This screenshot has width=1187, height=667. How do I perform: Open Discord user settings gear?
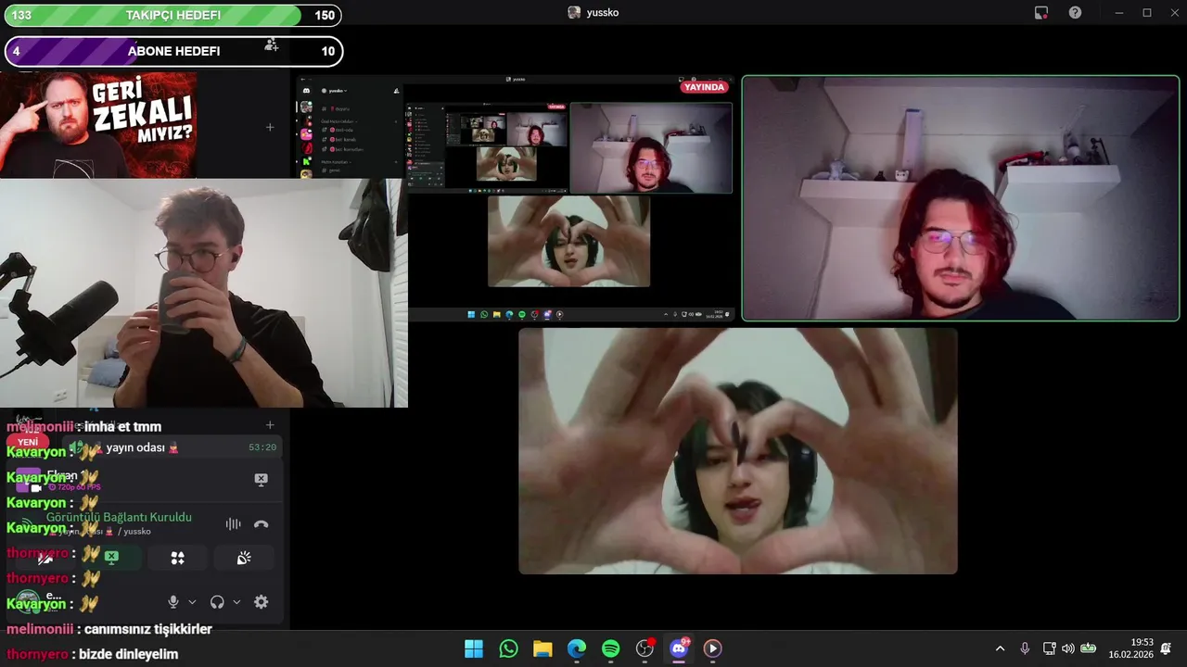(x=262, y=602)
